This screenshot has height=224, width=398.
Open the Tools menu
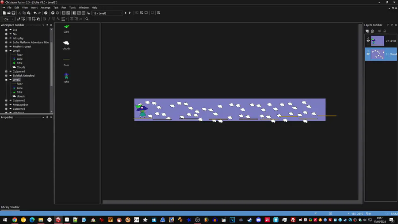[73, 8]
